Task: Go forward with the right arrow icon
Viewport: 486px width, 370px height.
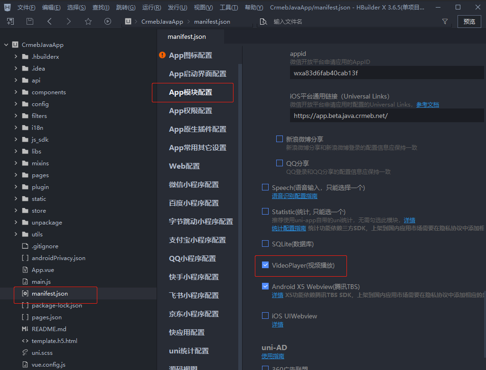Action: 68,21
